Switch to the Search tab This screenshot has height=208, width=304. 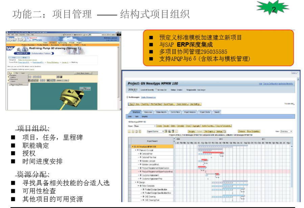(x=217, y=112)
